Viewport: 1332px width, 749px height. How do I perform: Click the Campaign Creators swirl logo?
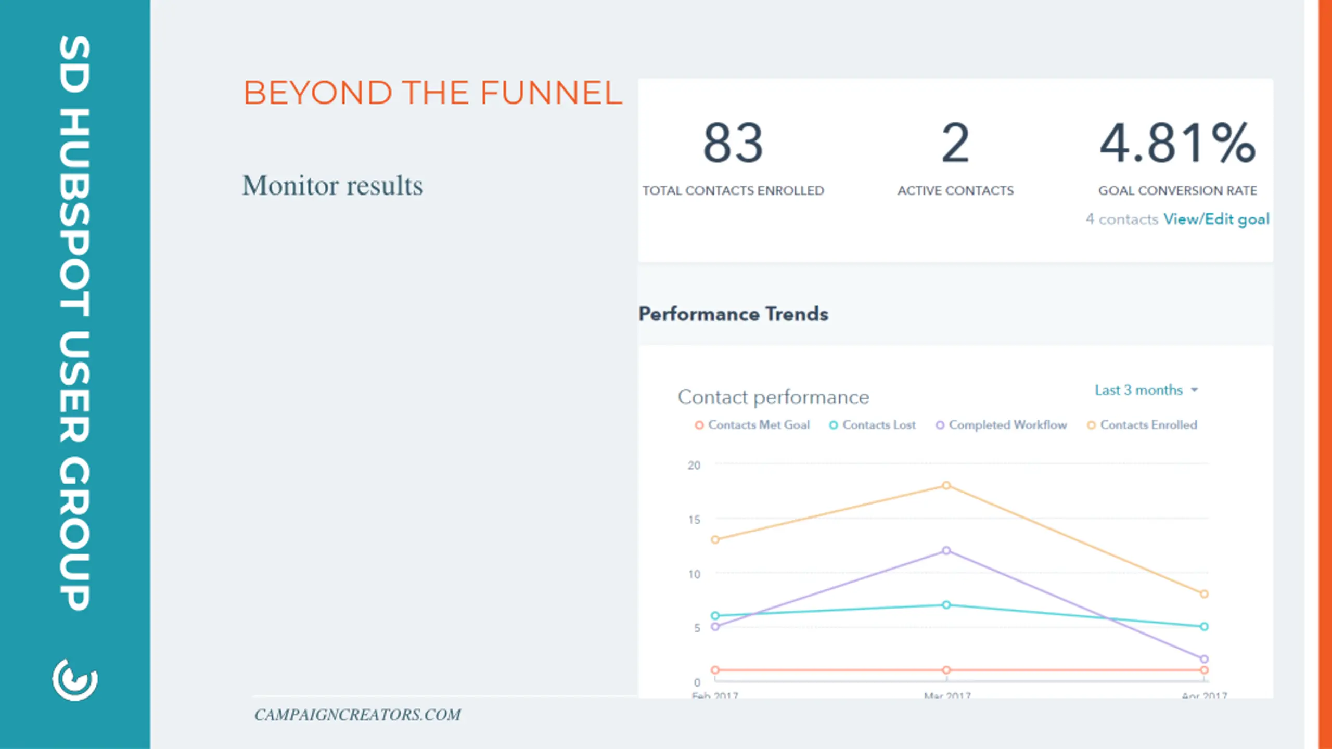click(x=75, y=680)
